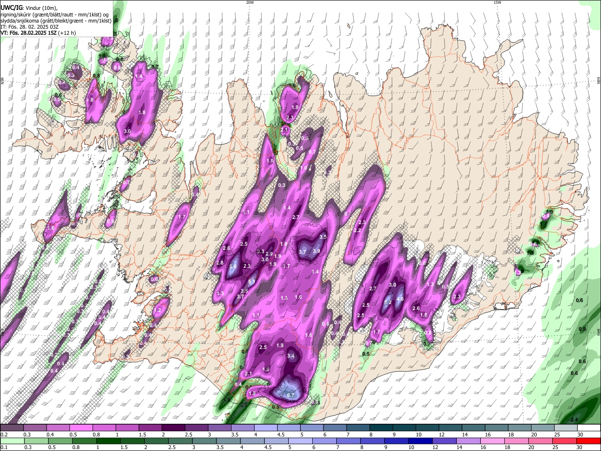Click the bottom-row legend label "0.1"

[x=4, y=448]
